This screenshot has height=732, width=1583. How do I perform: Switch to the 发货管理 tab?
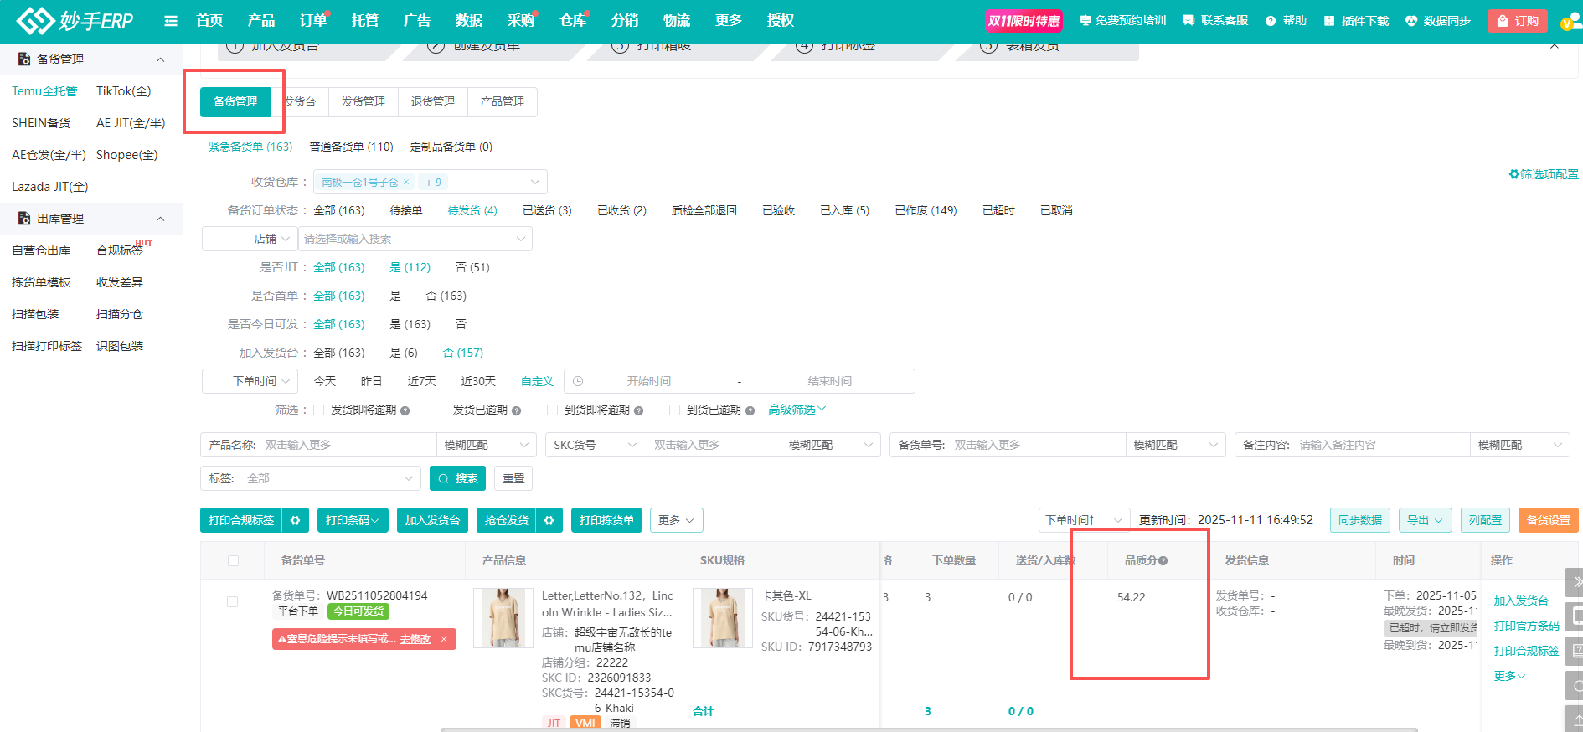pos(363,101)
